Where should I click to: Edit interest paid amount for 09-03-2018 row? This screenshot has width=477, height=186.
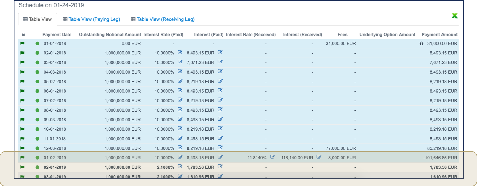(x=220, y=119)
